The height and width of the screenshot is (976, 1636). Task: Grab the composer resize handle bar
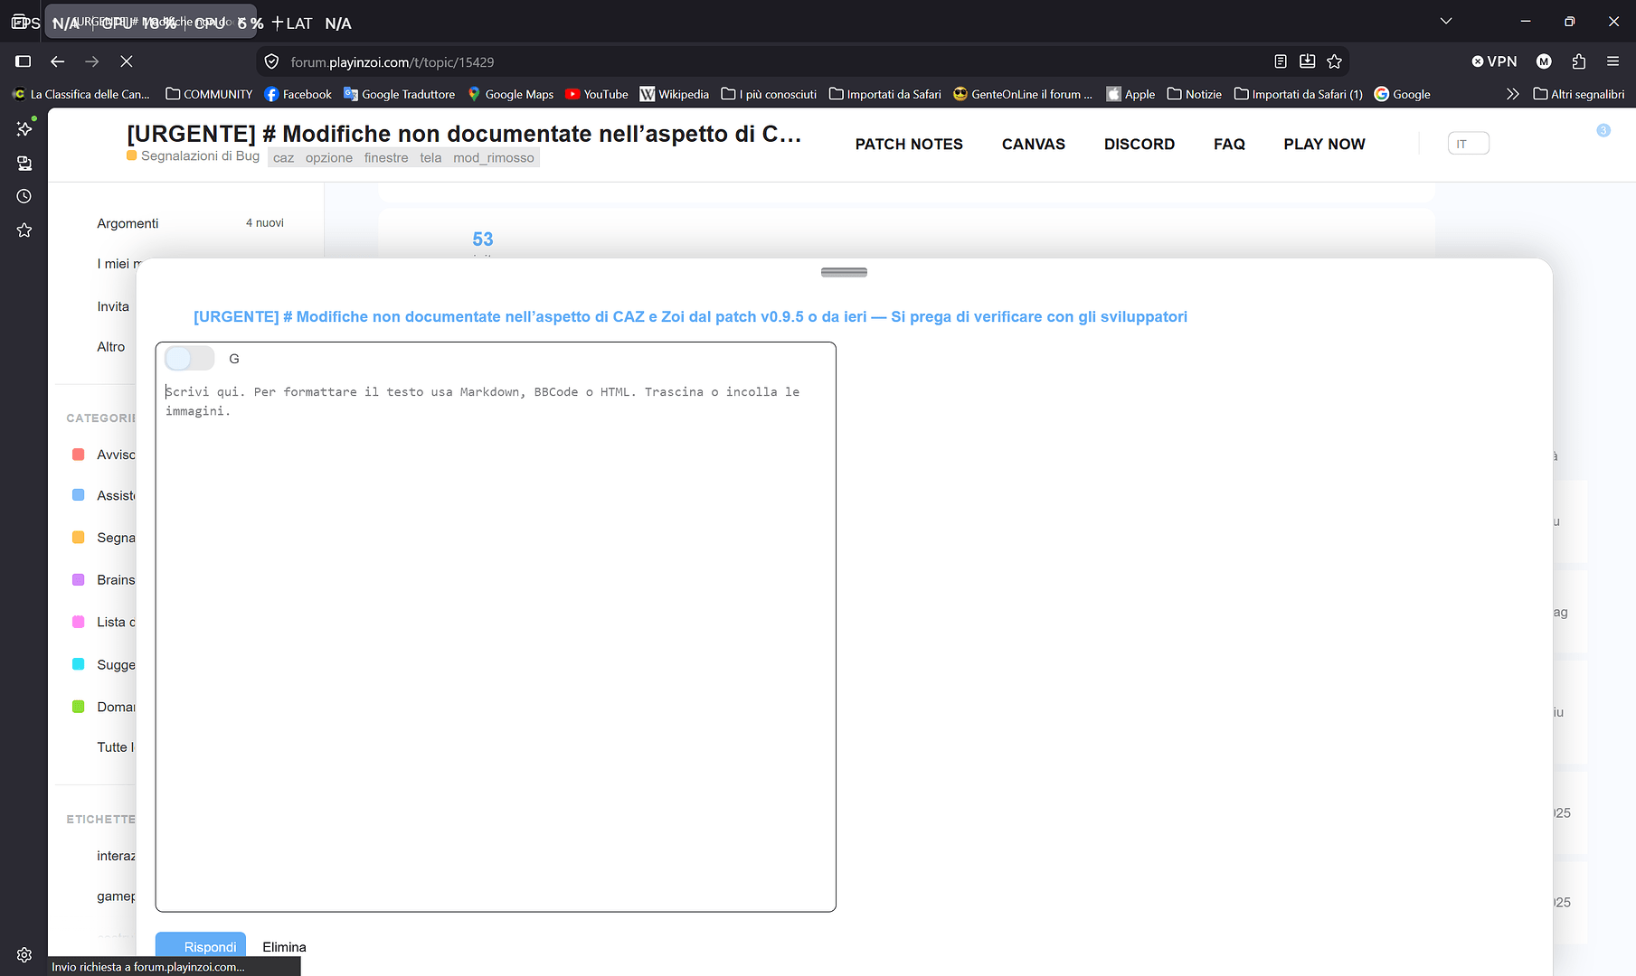click(844, 272)
